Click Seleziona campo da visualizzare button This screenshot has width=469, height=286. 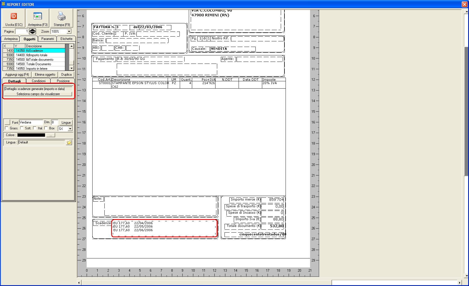(x=38, y=94)
